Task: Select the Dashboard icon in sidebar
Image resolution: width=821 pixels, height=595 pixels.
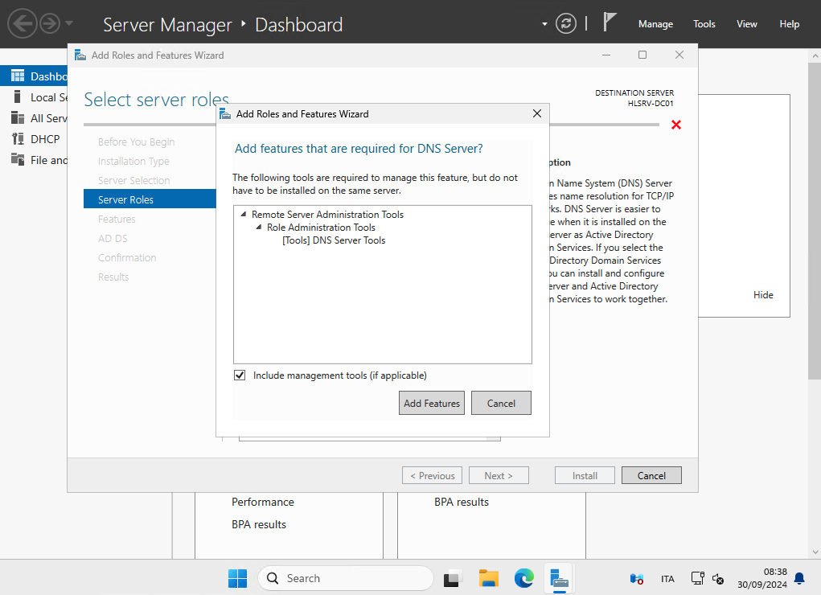Action: coord(18,76)
